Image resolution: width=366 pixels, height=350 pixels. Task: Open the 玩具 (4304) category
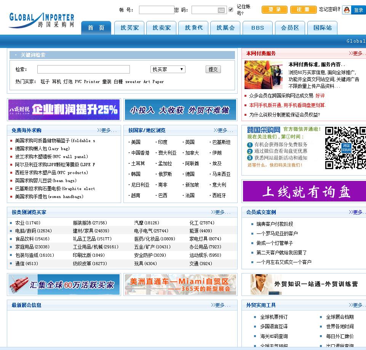(145, 264)
